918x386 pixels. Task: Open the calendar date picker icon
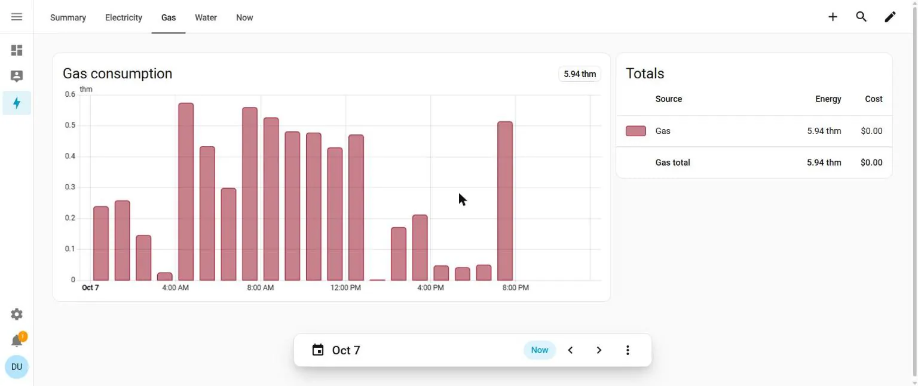tap(318, 350)
